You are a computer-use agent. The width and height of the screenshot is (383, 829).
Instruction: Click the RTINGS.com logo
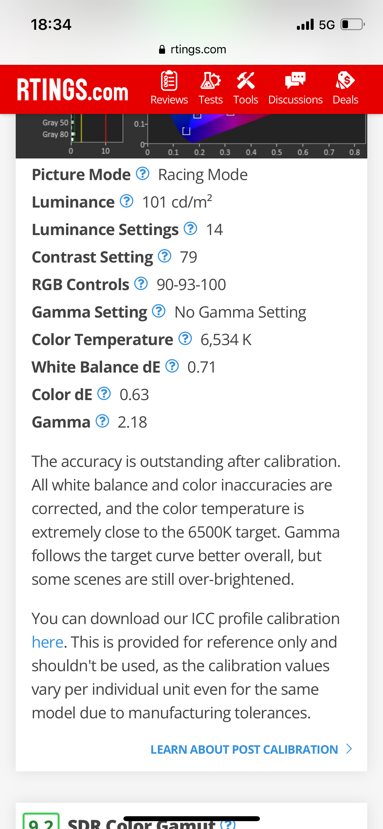pyautogui.click(x=73, y=90)
